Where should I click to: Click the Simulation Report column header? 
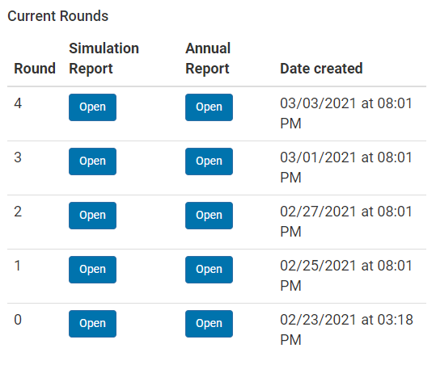click(x=104, y=58)
